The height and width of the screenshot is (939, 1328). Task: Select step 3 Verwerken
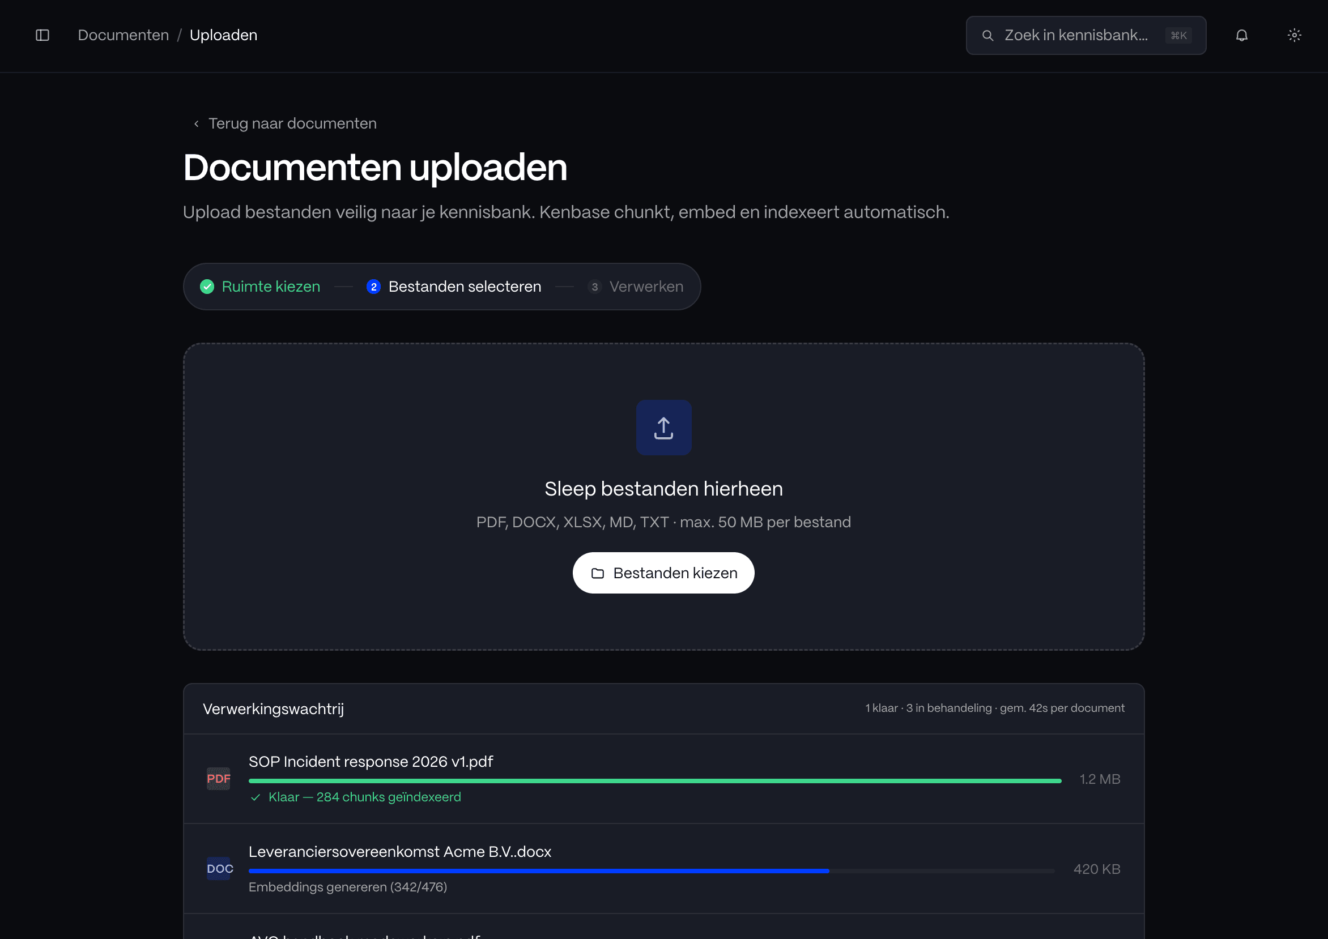pyautogui.click(x=636, y=286)
